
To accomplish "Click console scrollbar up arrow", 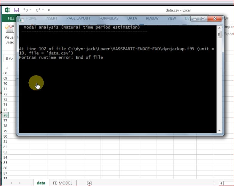I will point(219,28).
